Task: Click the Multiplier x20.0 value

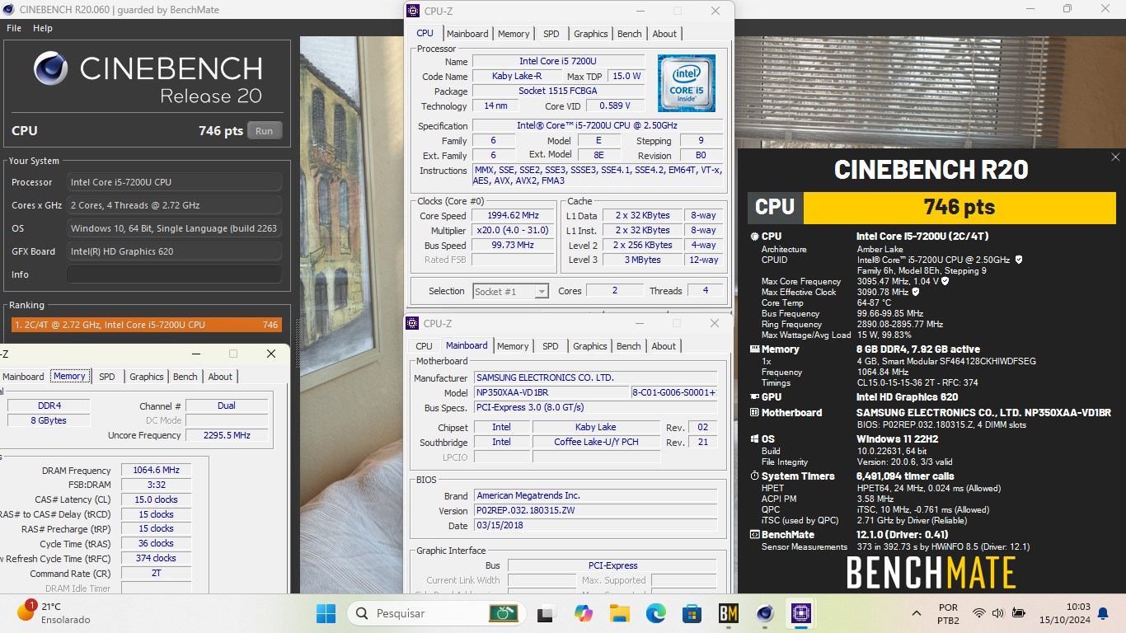Action: pyautogui.click(x=514, y=231)
